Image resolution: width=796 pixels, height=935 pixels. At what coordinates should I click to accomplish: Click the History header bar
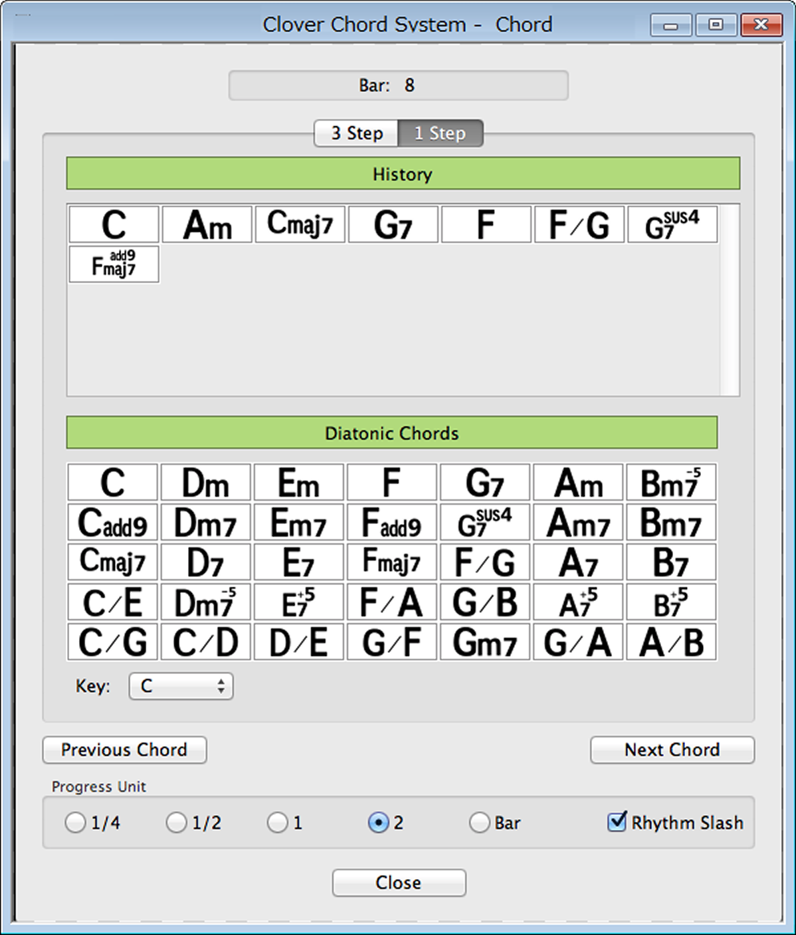click(403, 174)
